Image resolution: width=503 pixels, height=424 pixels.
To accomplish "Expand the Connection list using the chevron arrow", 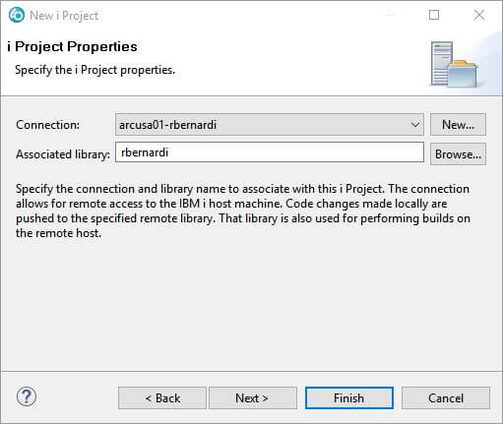I will tap(415, 125).
